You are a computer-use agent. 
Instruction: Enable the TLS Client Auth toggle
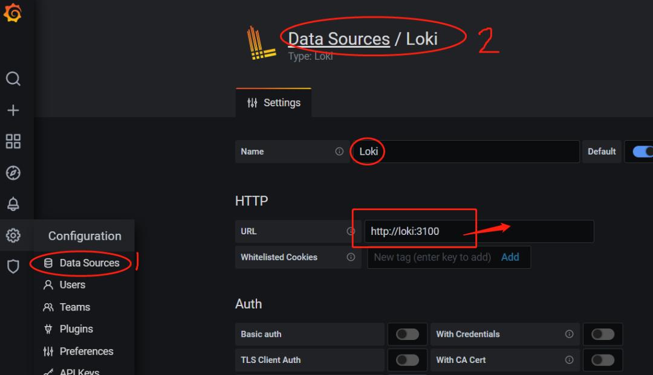point(407,360)
